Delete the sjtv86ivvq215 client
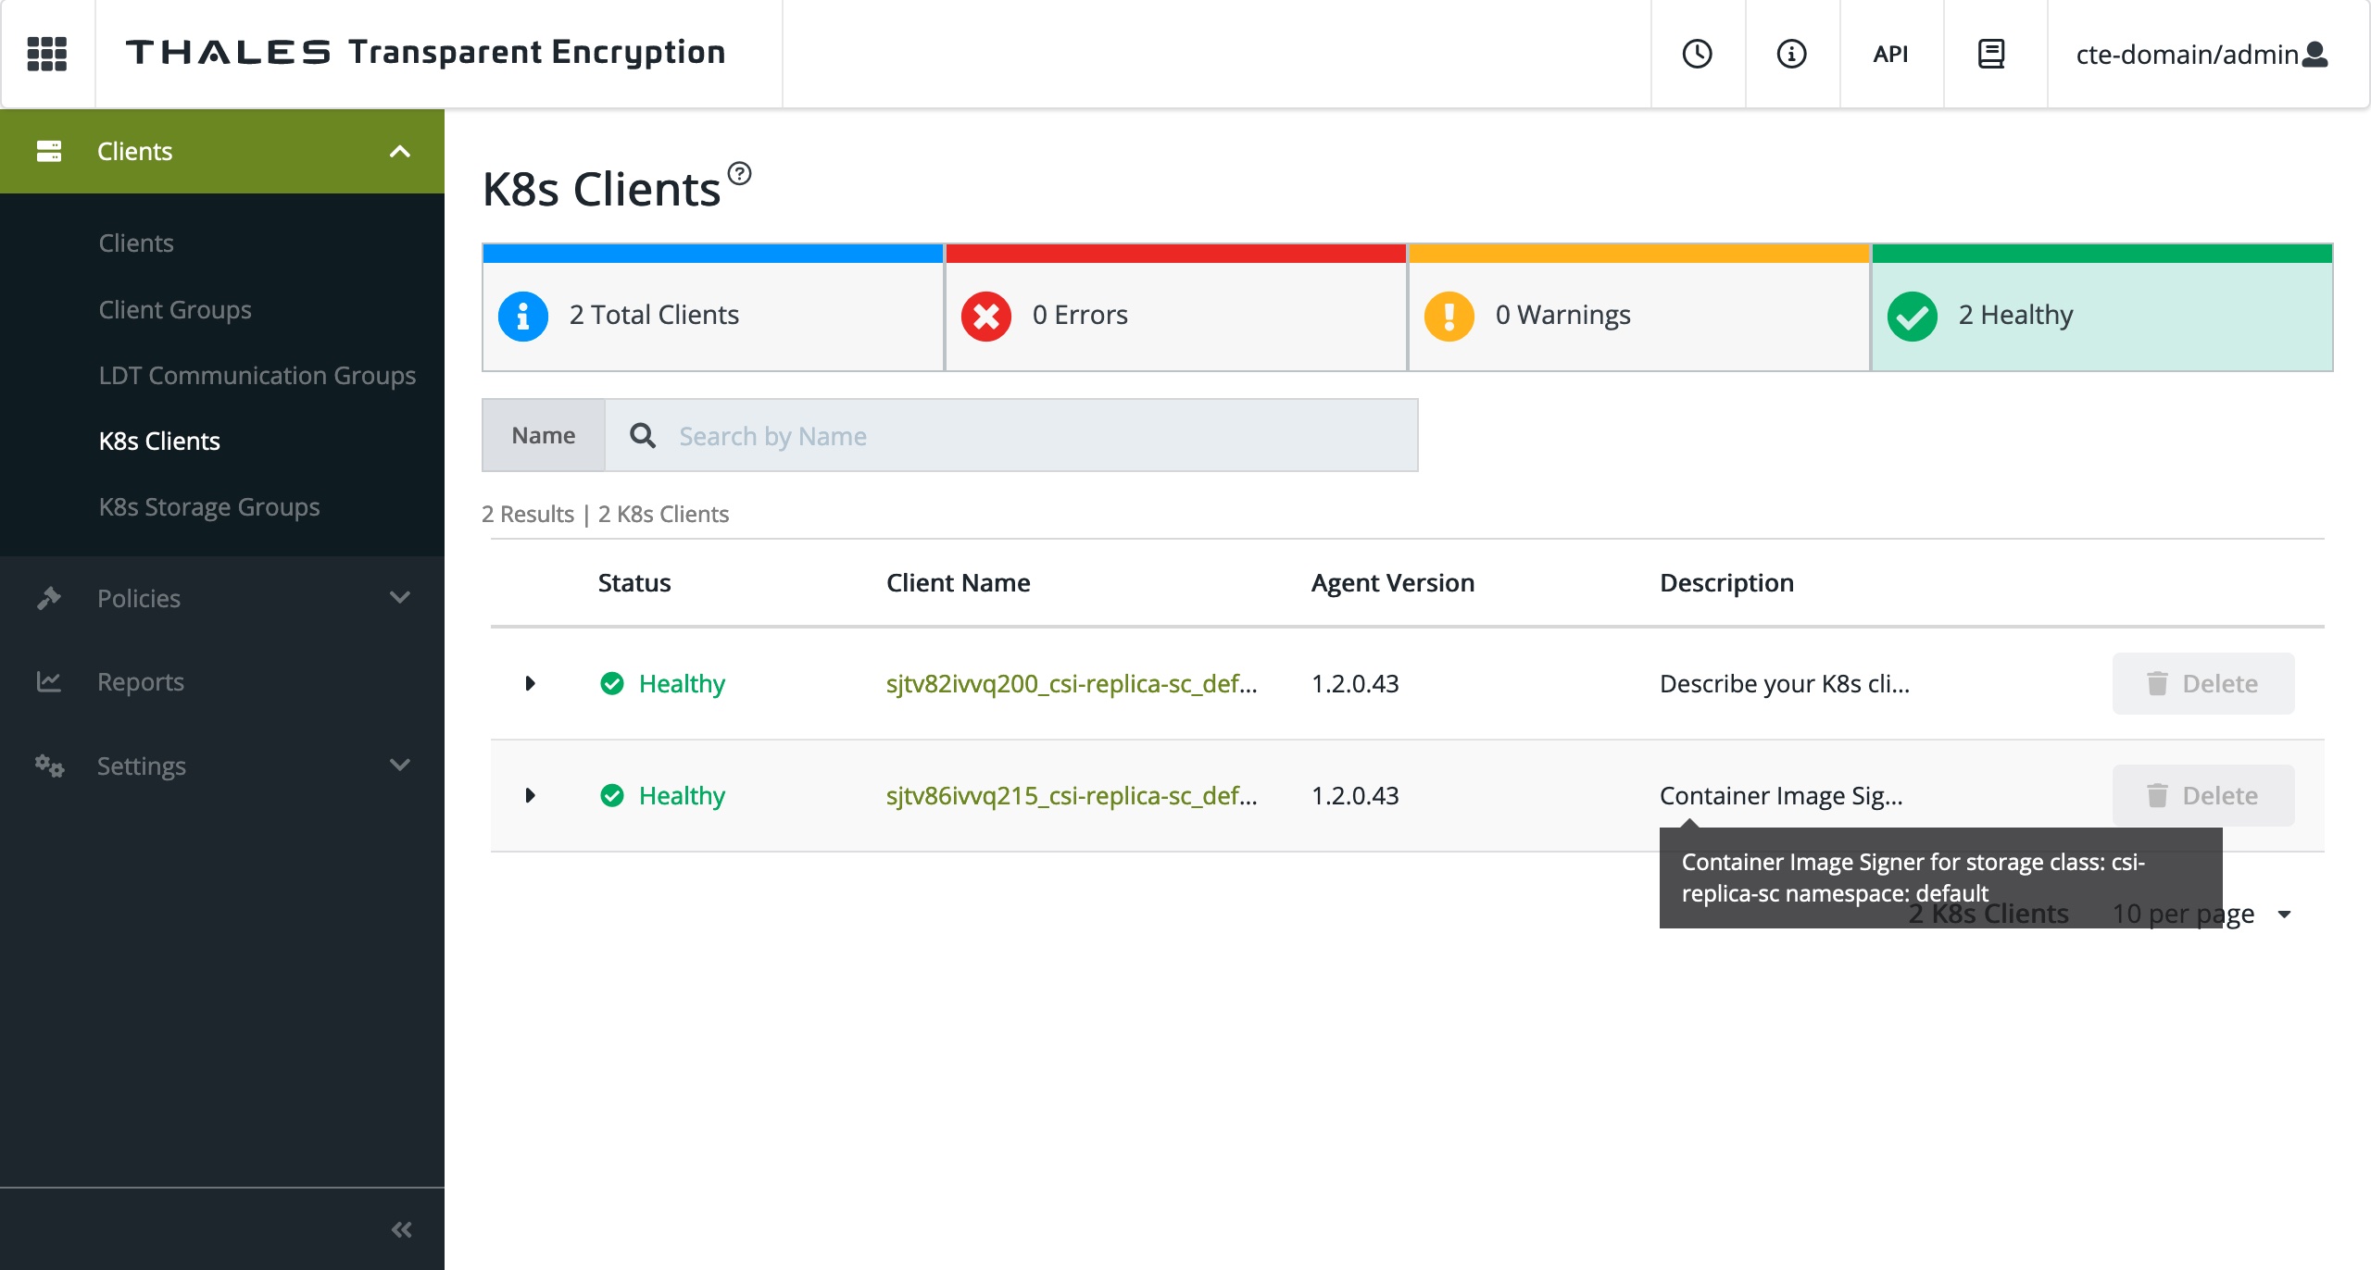Screen dimensions: 2371x1270 click(2202, 796)
